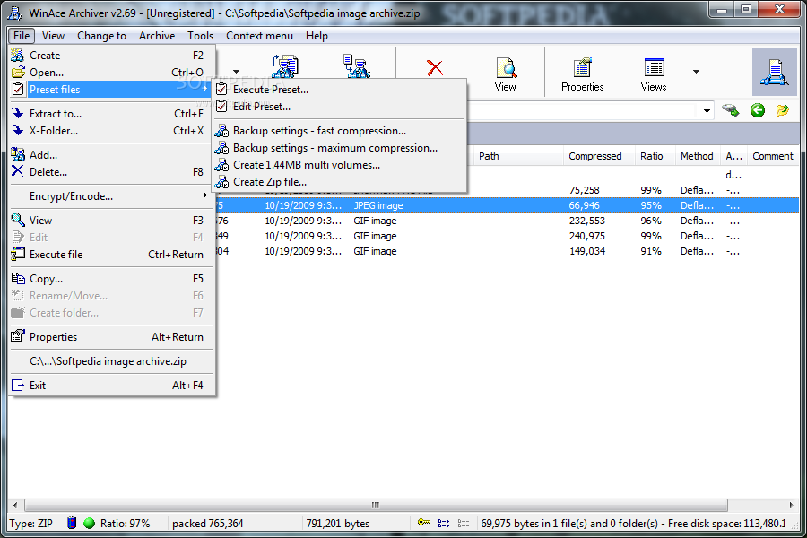Click the scrollbar right arrow

[791, 505]
